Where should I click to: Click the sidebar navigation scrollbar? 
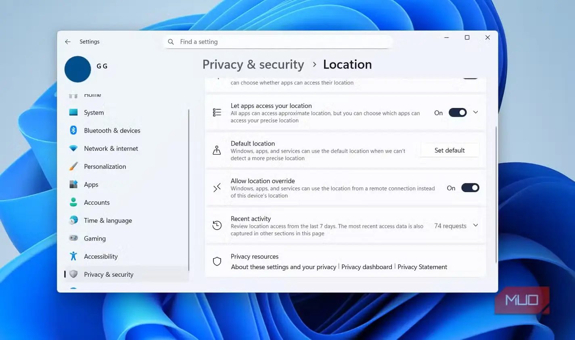[x=188, y=189]
